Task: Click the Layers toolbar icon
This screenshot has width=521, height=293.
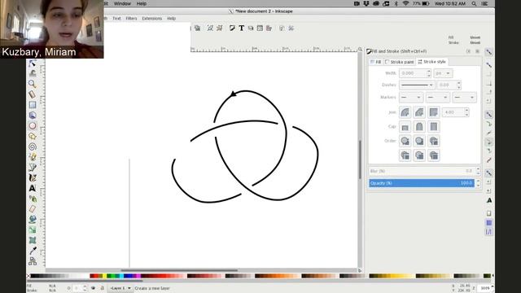Action: pyautogui.click(x=251, y=28)
